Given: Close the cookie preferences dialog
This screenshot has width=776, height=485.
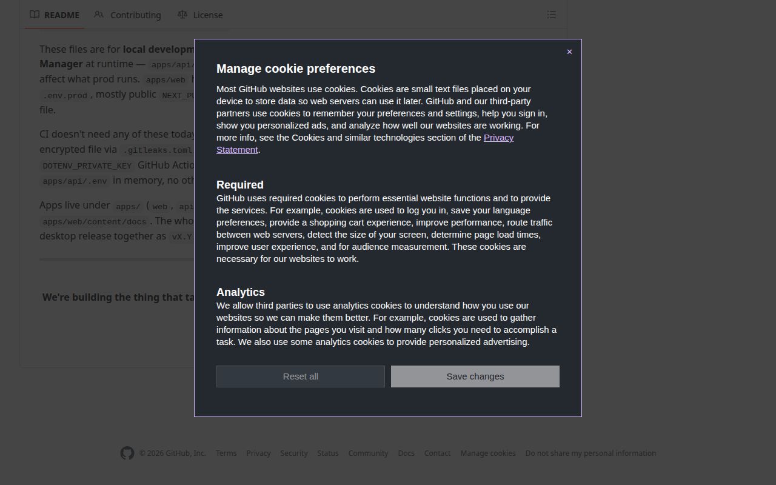Looking at the screenshot, I should pyautogui.click(x=569, y=52).
